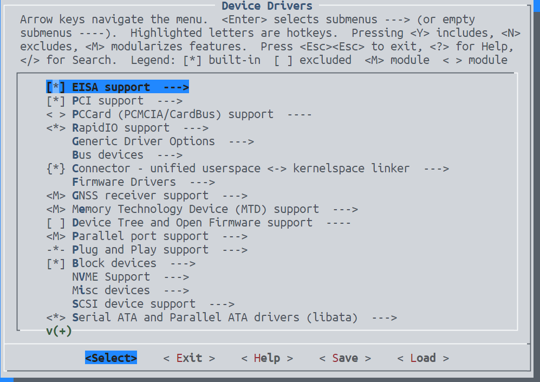Enable Device Tree and Open Firmware checkbox
This screenshot has height=382, width=540.
coord(56,223)
